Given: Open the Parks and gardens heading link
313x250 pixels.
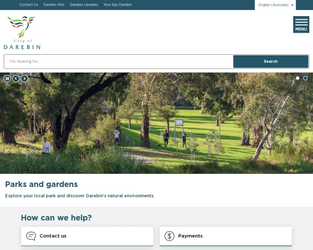Looking at the screenshot, I should [x=41, y=184].
